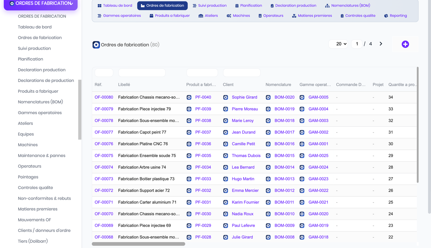Click the gear icon beside Ordres de fabrication title
Image resolution: width=431 pixels, height=248 pixels.
pyautogui.click(x=96, y=45)
